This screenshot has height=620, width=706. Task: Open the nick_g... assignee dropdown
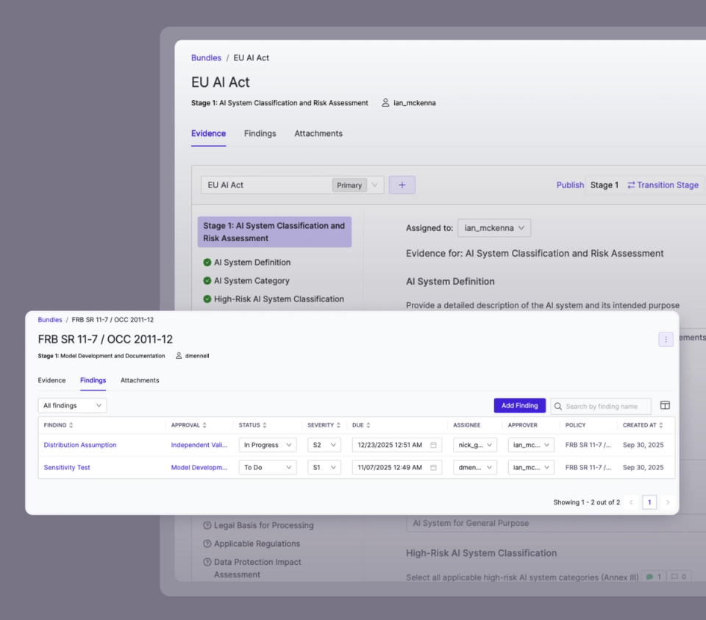(475, 445)
